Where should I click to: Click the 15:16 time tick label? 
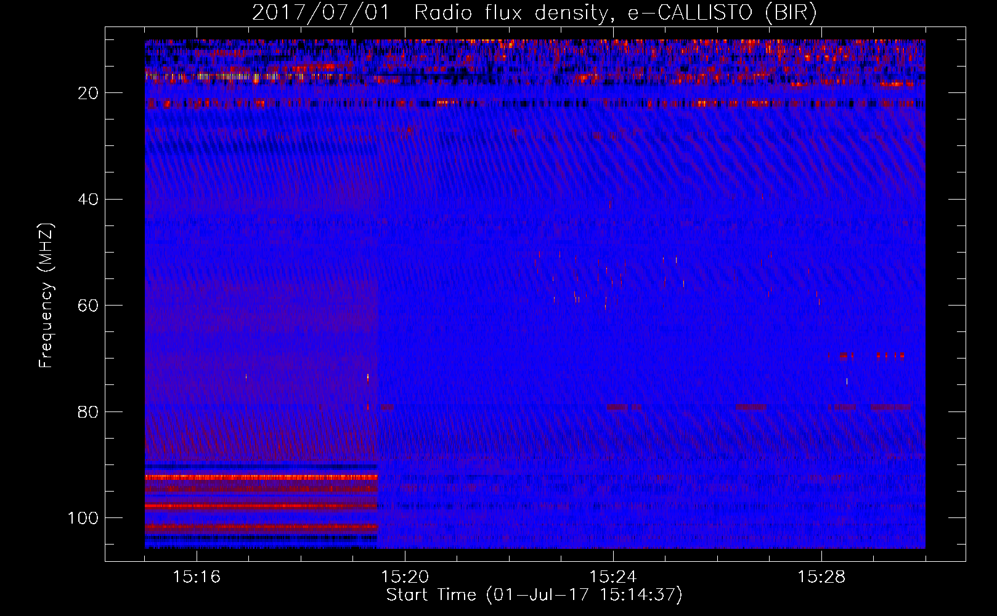pyautogui.click(x=197, y=577)
